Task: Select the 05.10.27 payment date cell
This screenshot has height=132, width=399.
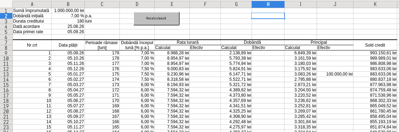Action: (x=68, y=121)
